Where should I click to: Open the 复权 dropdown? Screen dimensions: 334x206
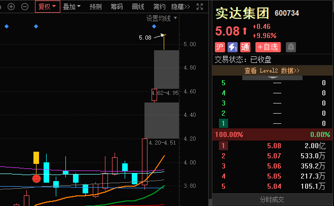tap(48, 7)
